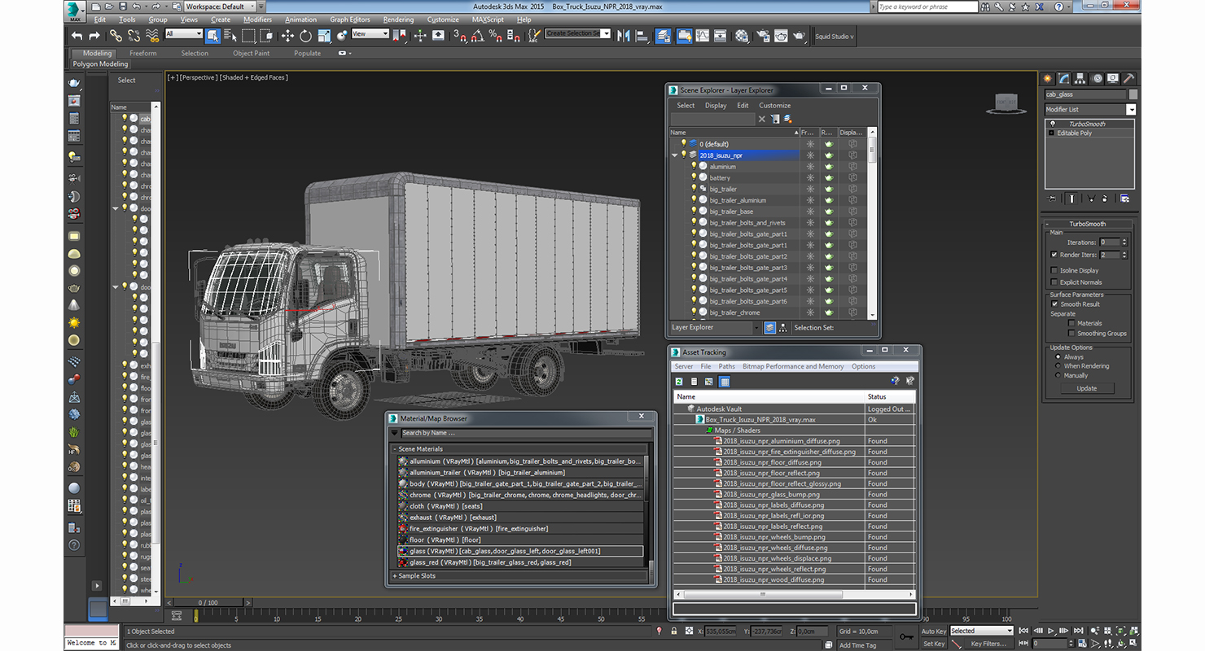Click the Squid Studio toolbar button
The width and height of the screenshot is (1205, 651).
835,36
